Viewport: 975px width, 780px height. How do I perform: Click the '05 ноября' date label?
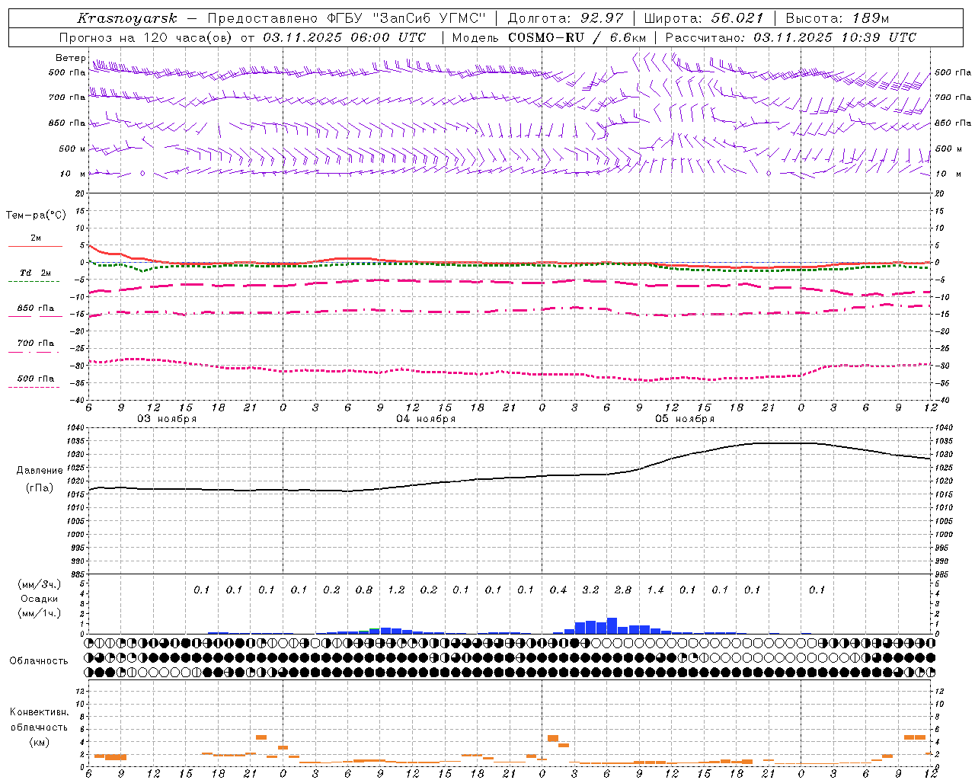[685, 419]
